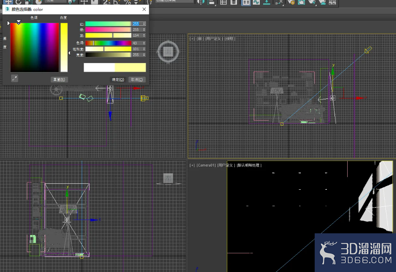
Task: Click the blue value spinner arrows
Action: [144, 35]
